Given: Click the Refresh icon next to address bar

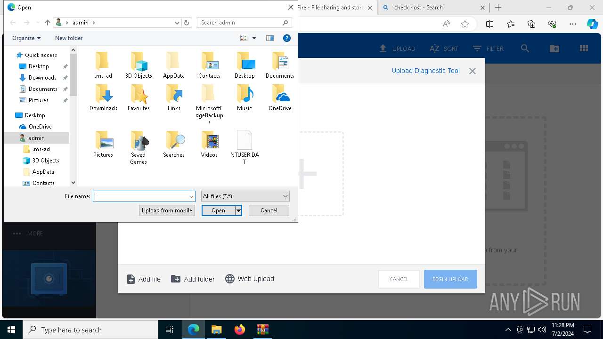Looking at the screenshot, I should tap(187, 23).
